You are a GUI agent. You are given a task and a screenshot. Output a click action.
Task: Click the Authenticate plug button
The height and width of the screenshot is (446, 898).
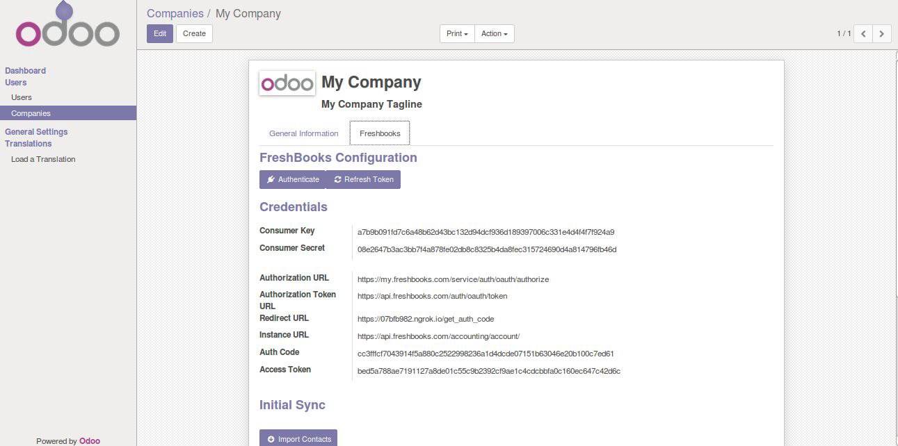[x=292, y=179]
